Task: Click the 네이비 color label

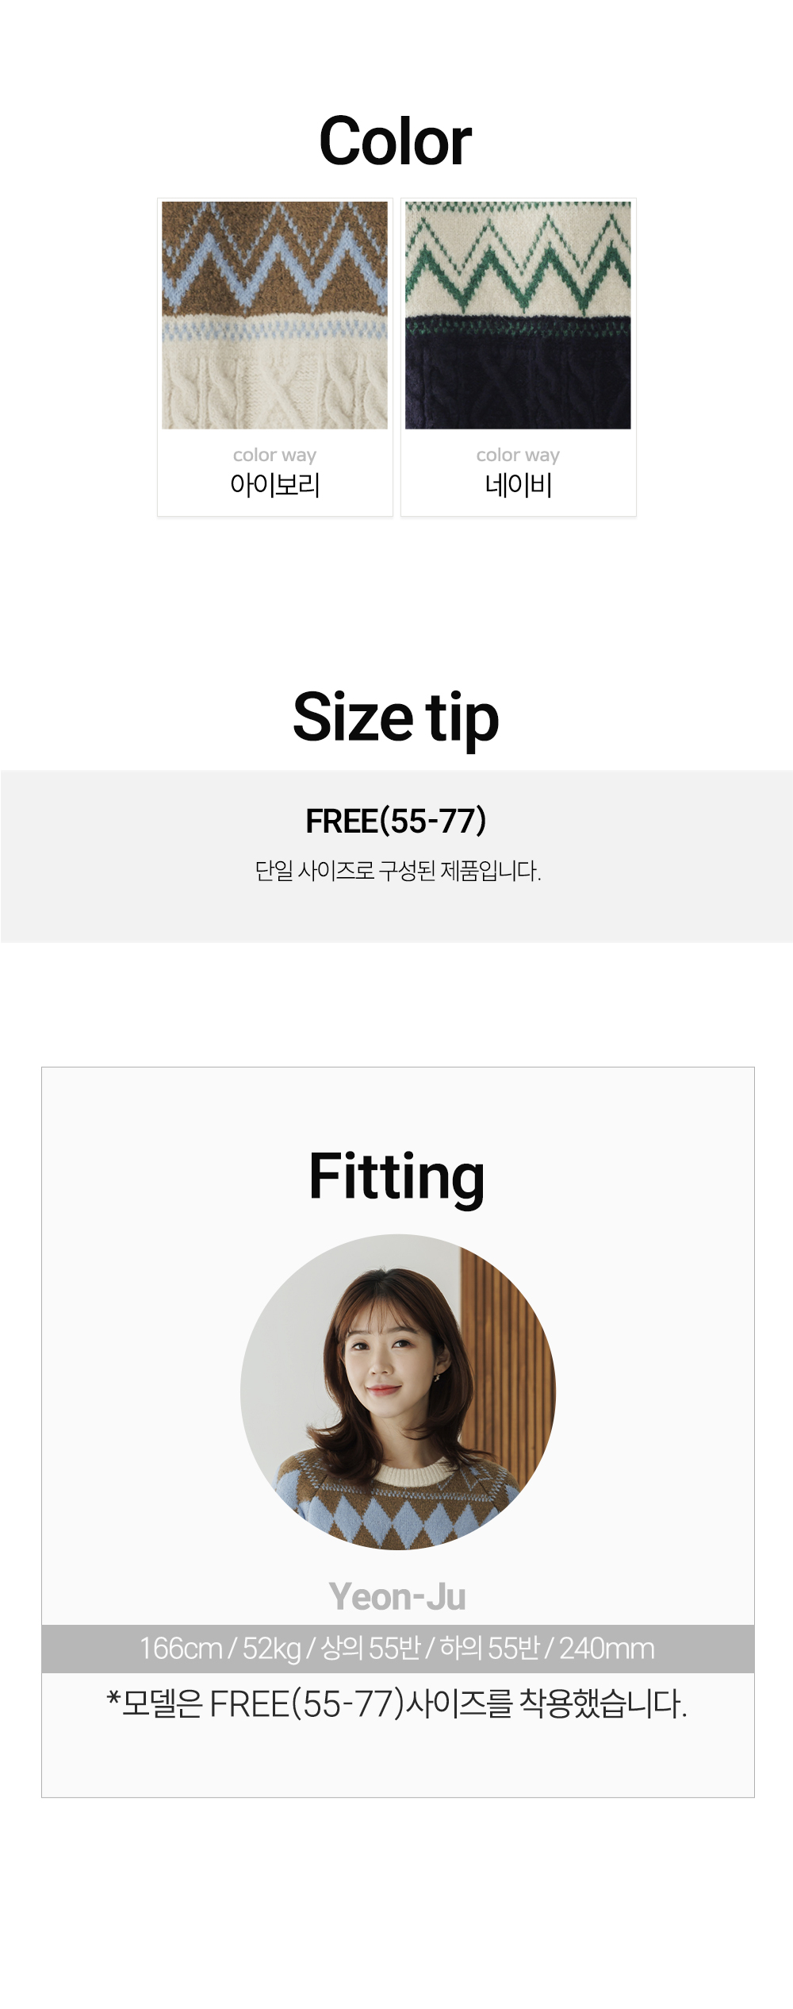Action: (518, 484)
